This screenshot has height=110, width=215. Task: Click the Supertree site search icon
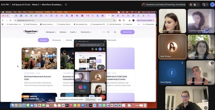coord(115,32)
